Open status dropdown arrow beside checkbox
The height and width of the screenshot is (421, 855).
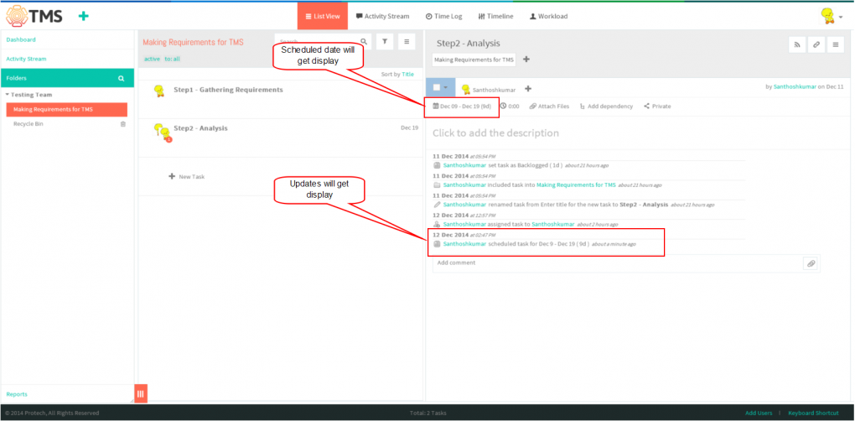tap(445, 87)
